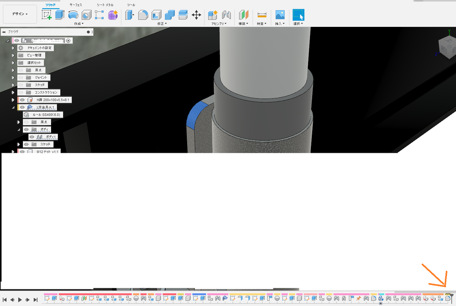
Task: Step timeline back one feature
Action: pyautogui.click(x=12, y=300)
